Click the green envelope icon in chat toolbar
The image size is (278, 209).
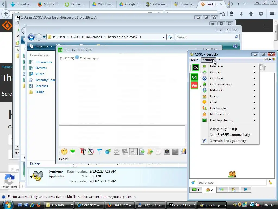[73, 152]
